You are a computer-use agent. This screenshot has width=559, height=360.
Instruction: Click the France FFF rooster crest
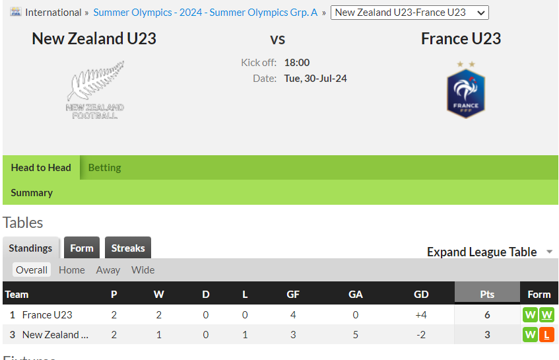point(465,90)
